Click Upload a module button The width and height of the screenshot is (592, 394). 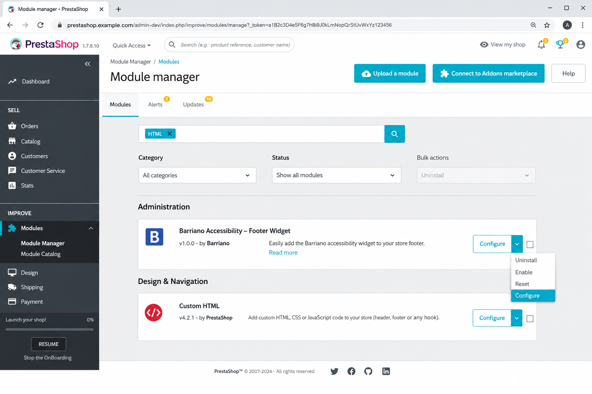tap(390, 73)
